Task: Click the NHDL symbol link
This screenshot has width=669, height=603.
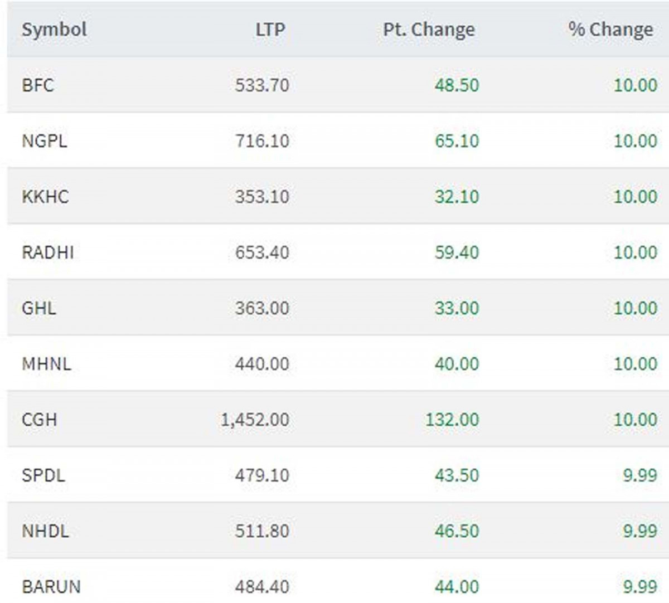Action: 45,531
